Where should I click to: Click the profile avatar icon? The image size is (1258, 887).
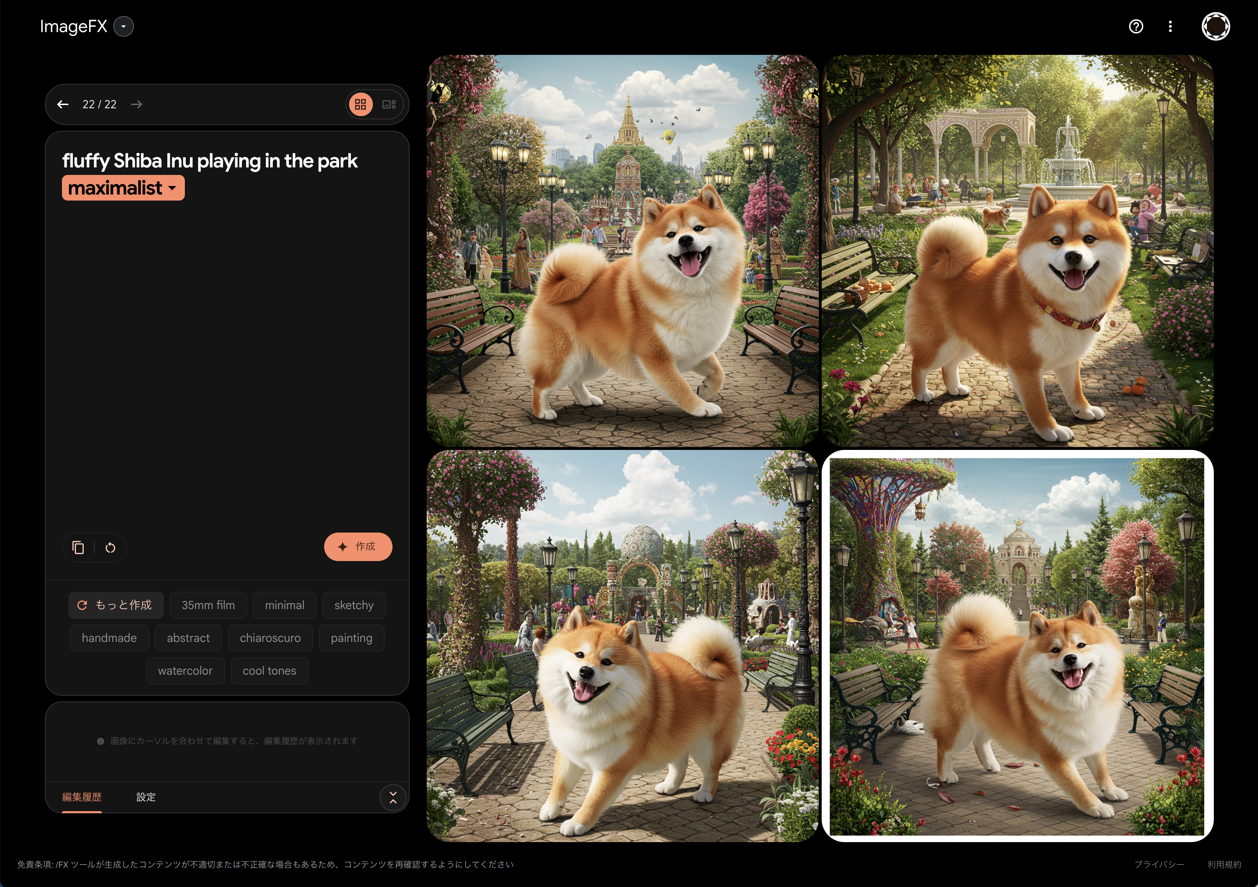(x=1215, y=26)
